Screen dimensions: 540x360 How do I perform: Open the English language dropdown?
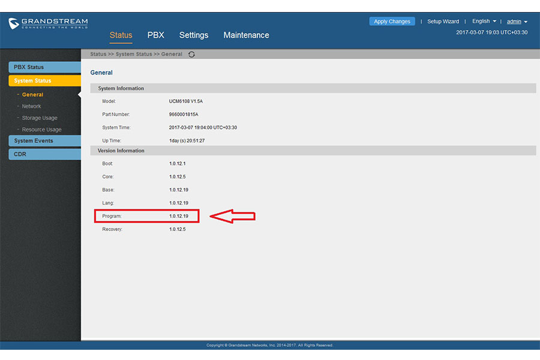(x=484, y=21)
